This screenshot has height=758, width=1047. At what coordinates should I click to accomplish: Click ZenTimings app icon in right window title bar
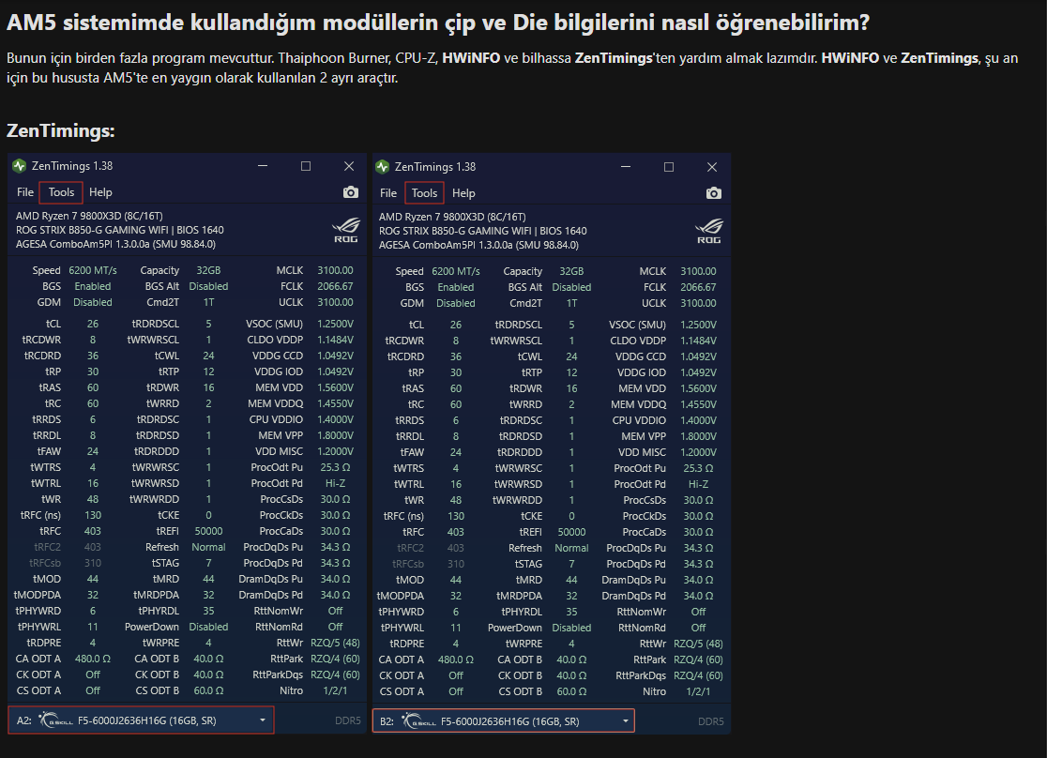383,166
